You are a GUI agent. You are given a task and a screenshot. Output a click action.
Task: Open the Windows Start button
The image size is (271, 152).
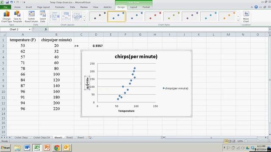click(x=6, y=148)
